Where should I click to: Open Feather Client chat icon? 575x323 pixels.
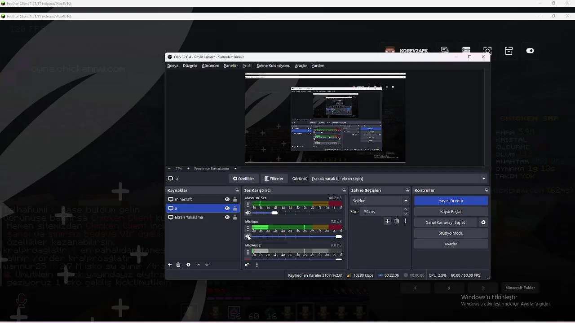tap(445, 51)
